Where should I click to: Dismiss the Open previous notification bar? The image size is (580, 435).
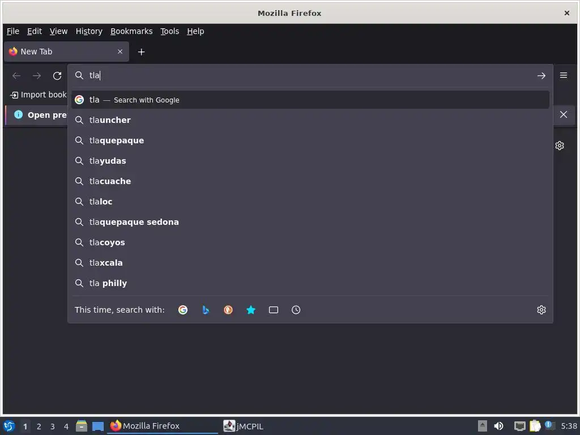coord(564,114)
